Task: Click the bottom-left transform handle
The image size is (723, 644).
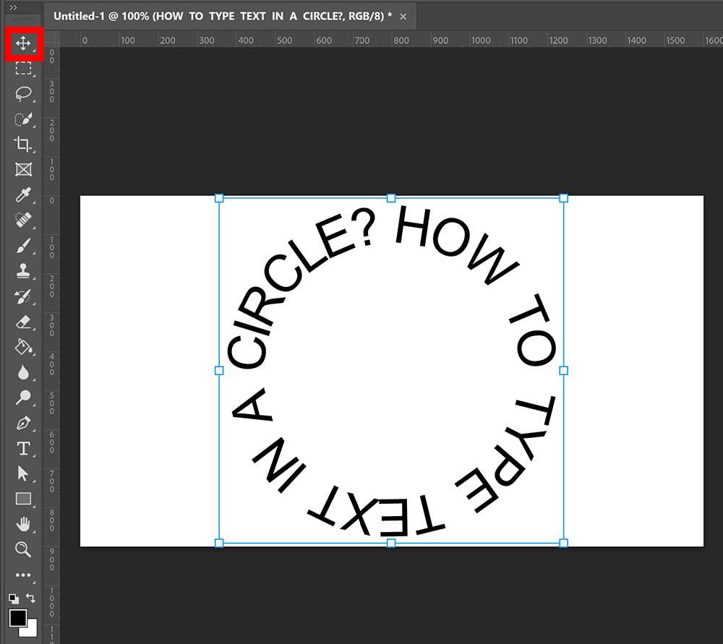Action: click(219, 543)
